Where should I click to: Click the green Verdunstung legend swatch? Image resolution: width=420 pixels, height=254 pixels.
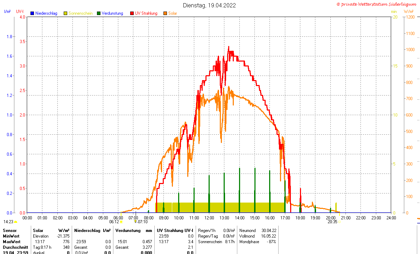tap(99, 13)
